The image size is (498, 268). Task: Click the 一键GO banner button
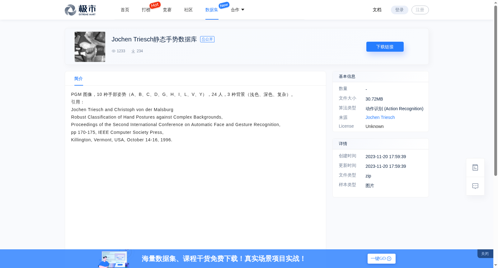pos(381,259)
